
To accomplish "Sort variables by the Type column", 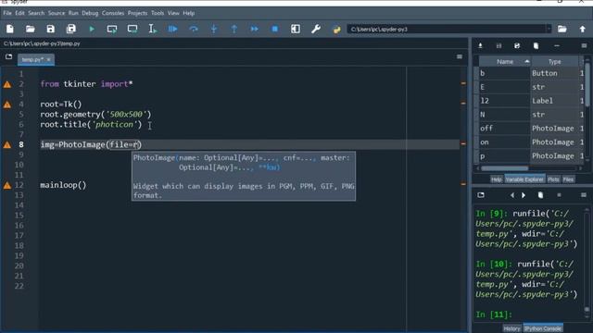I will tap(555, 62).
